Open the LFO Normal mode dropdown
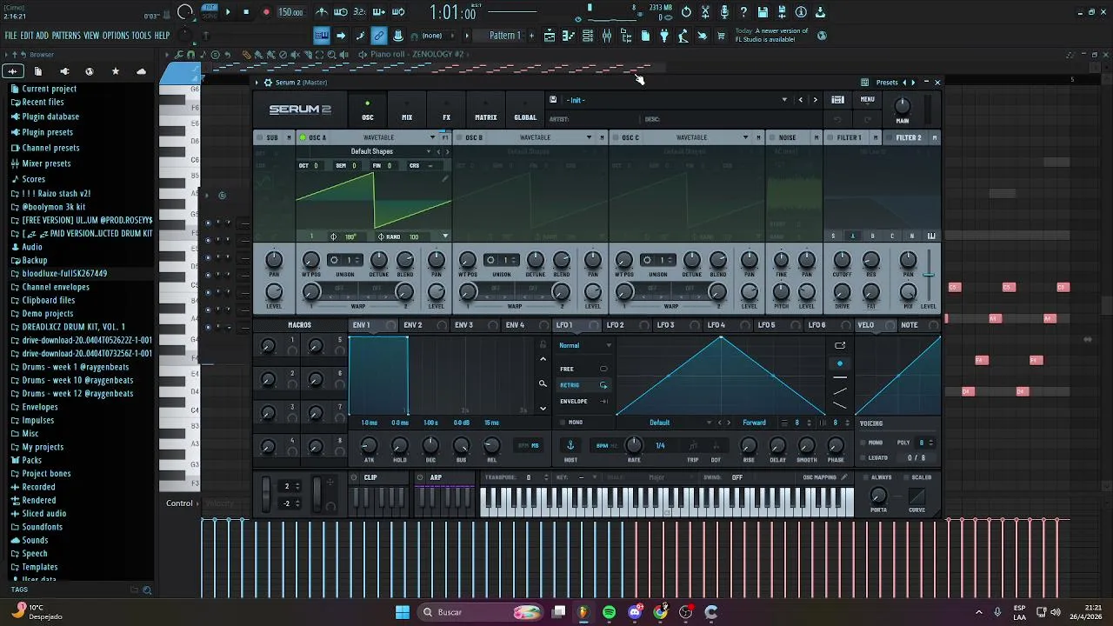This screenshot has width=1113, height=626. point(585,345)
